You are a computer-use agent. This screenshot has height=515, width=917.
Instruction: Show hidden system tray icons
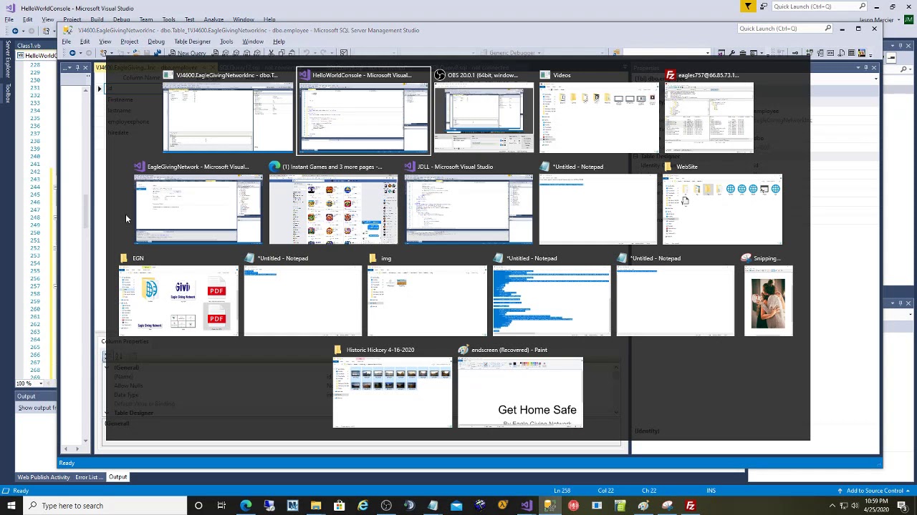pyautogui.click(x=832, y=506)
